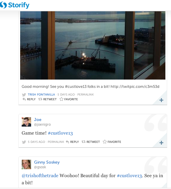Expand plus corner on Trish's tweet
171x189 pixels.
(161, 100)
